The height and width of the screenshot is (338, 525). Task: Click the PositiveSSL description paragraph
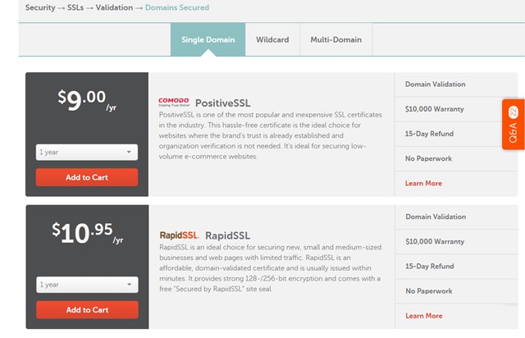pyautogui.click(x=270, y=135)
